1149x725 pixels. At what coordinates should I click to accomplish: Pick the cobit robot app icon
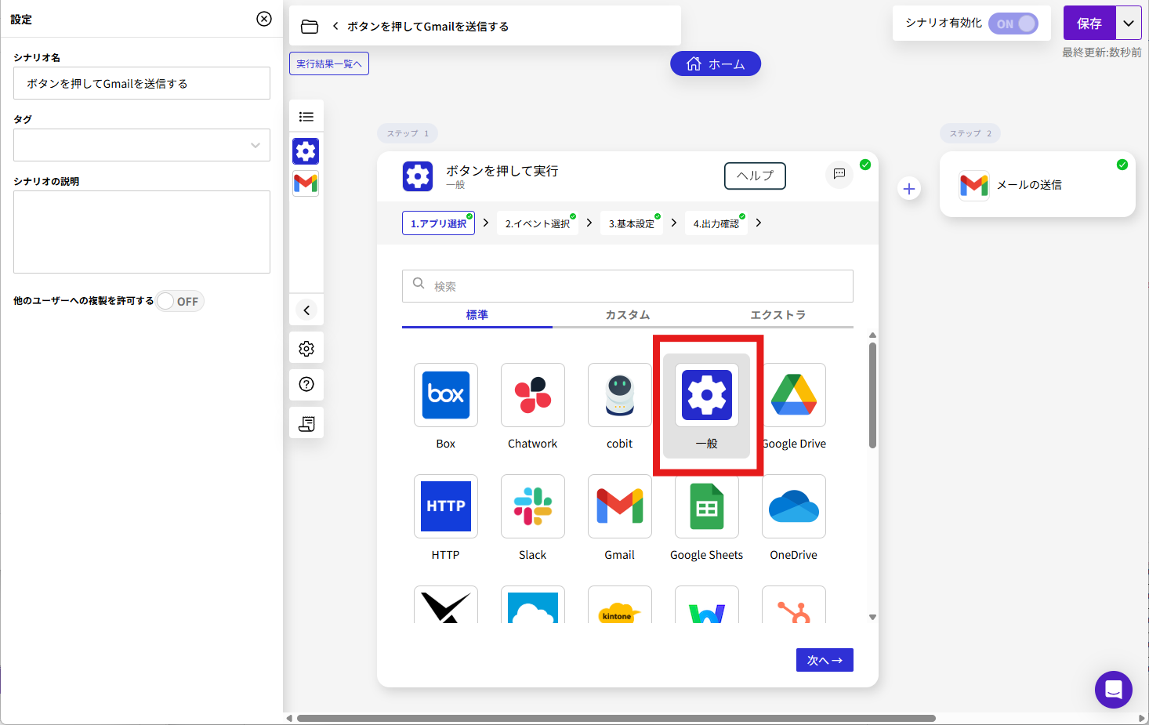point(620,394)
